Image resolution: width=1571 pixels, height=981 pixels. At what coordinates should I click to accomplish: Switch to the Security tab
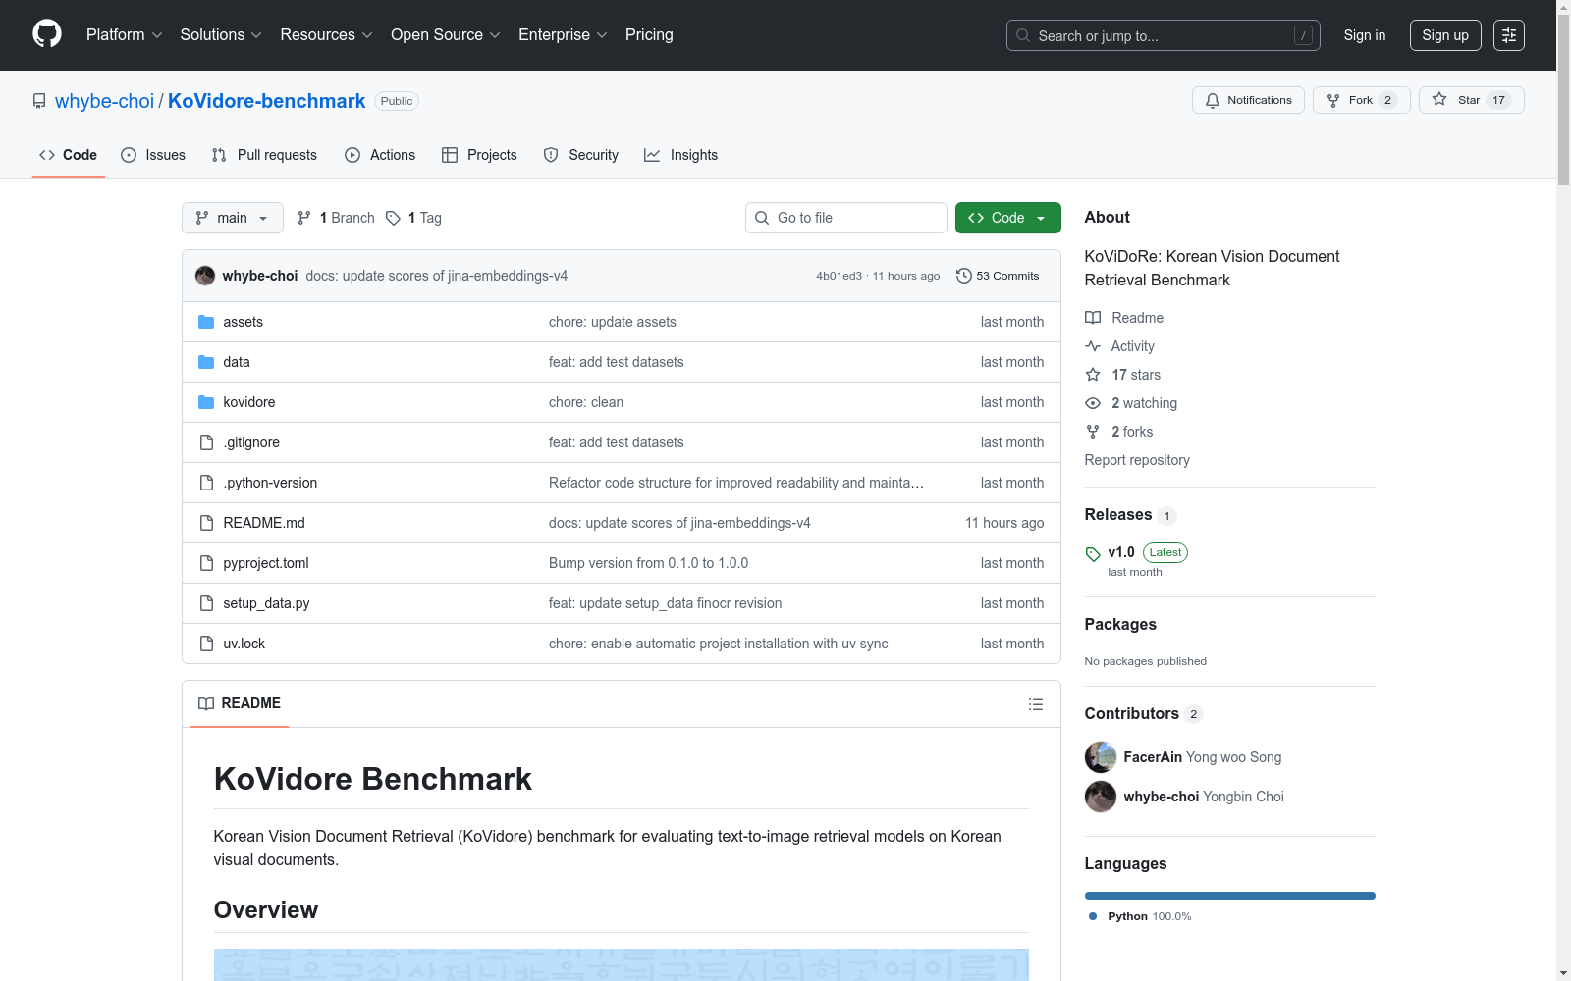click(x=581, y=155)
